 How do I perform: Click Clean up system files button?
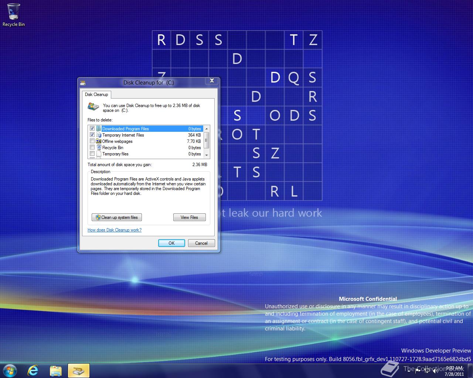[117, 217]
